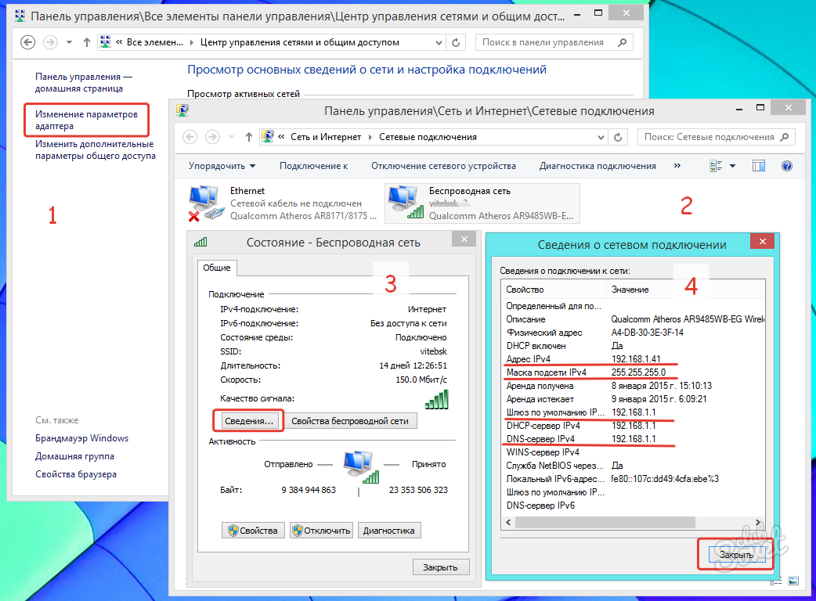Go forward in Network and Sharing Center window

50,42
